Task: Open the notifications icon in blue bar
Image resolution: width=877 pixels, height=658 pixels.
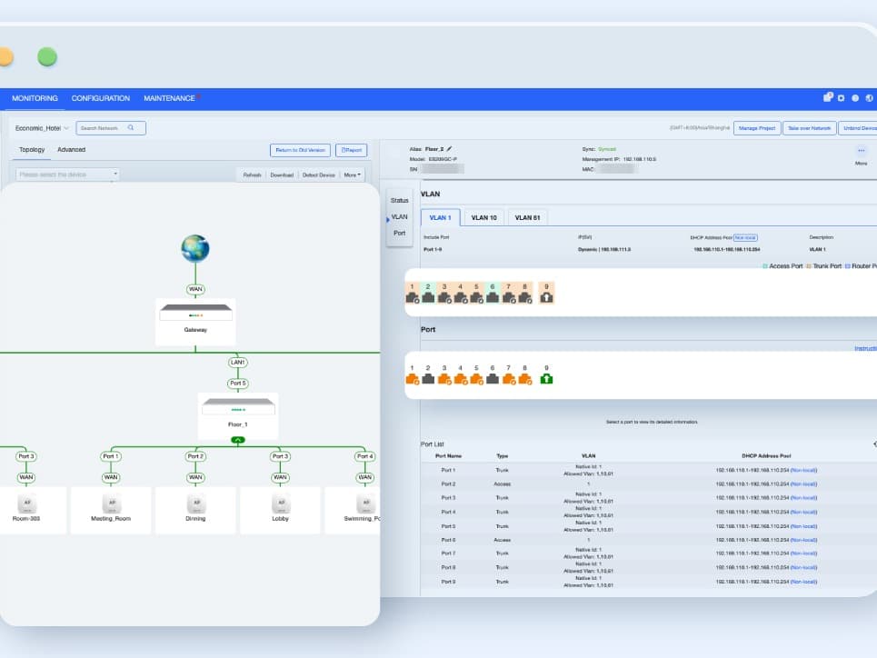Action: [x=828, y=97]
